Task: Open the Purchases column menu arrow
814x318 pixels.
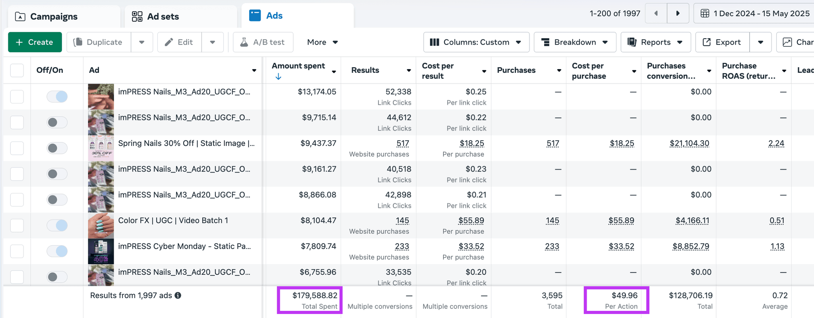Action: [x=559, y=70]
